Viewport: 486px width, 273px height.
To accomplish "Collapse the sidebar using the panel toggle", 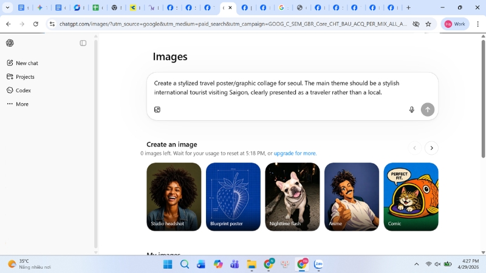I will click(83, 43).
